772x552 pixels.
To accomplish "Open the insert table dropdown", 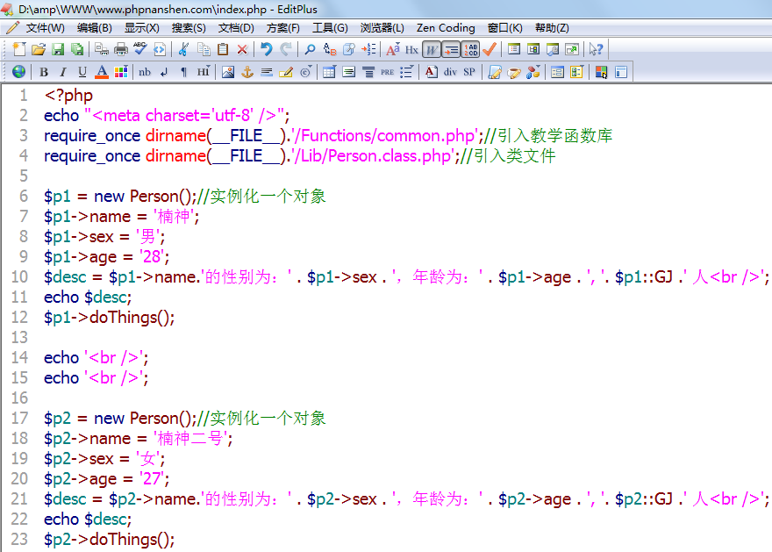I will 329,72.
